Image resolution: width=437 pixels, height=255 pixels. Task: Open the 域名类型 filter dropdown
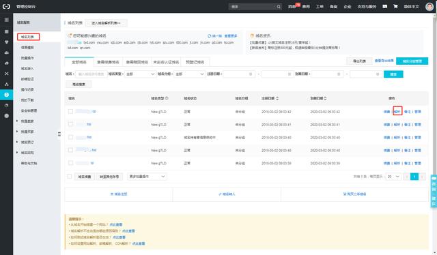click(x=140, y=74)
